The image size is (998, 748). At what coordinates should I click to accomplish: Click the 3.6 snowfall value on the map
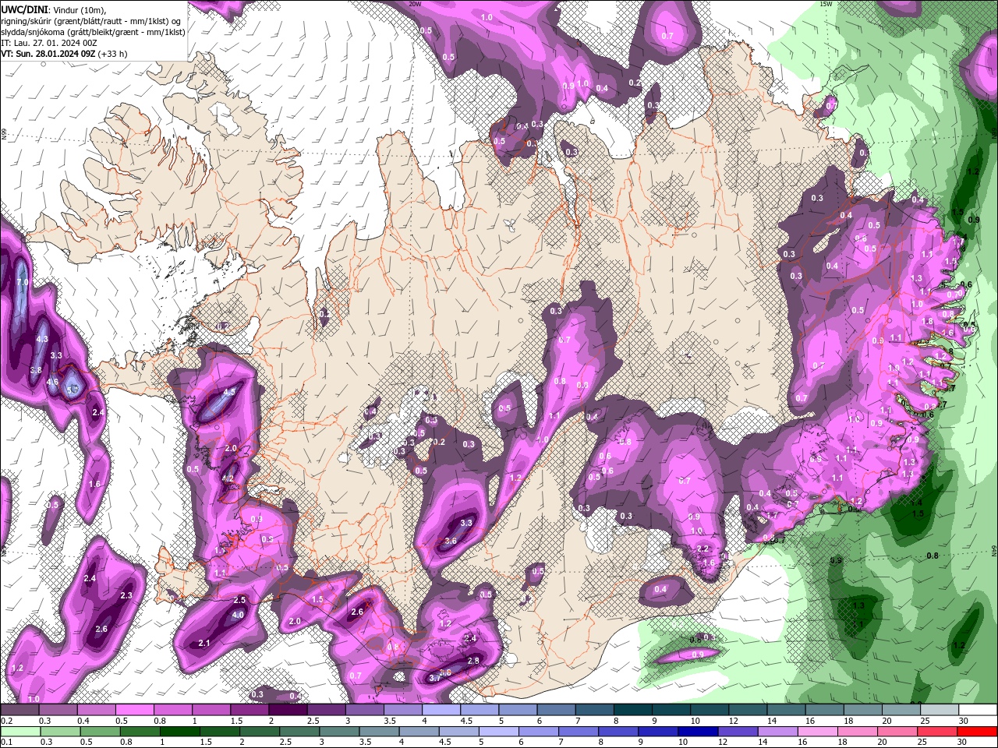[x=451, y=541]
